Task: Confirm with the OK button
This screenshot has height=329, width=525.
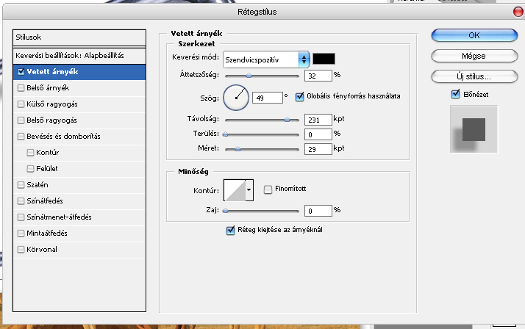Action: click(x=474, y=35)
